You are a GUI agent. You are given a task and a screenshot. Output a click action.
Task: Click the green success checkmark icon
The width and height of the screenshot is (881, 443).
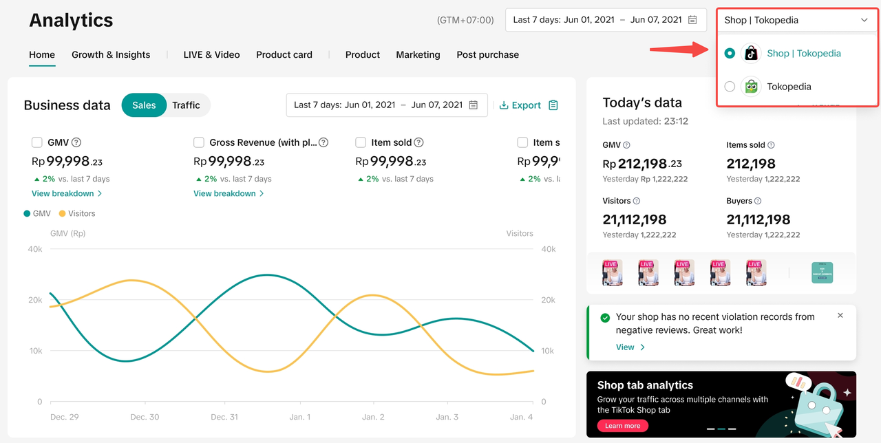[605, 318]
